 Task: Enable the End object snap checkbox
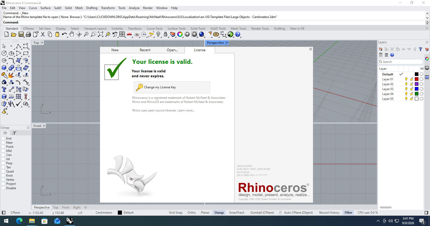click(3, 138)
